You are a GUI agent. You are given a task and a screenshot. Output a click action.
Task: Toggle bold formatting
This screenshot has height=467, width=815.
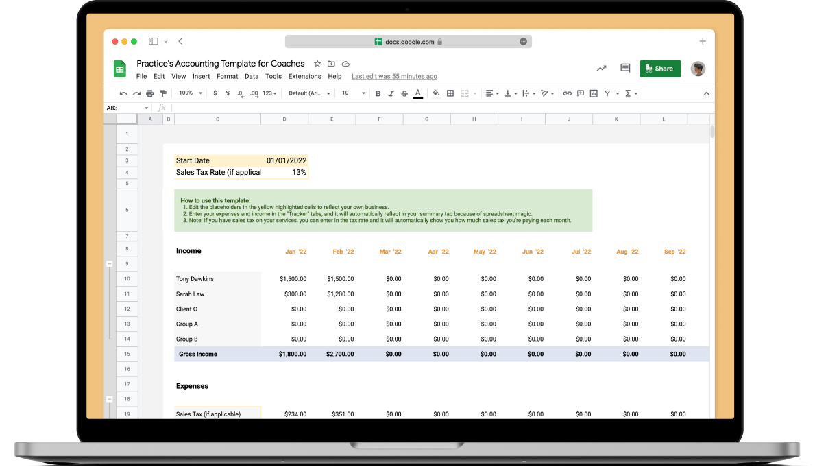click(x=378, y=94)
